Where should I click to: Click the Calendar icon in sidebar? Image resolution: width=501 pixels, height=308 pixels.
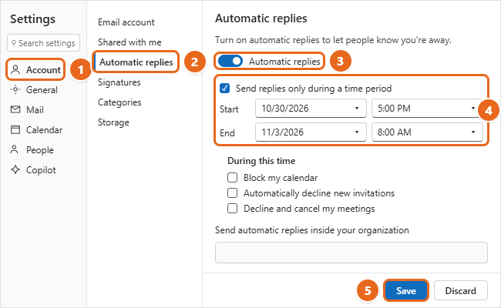[15, 130]
